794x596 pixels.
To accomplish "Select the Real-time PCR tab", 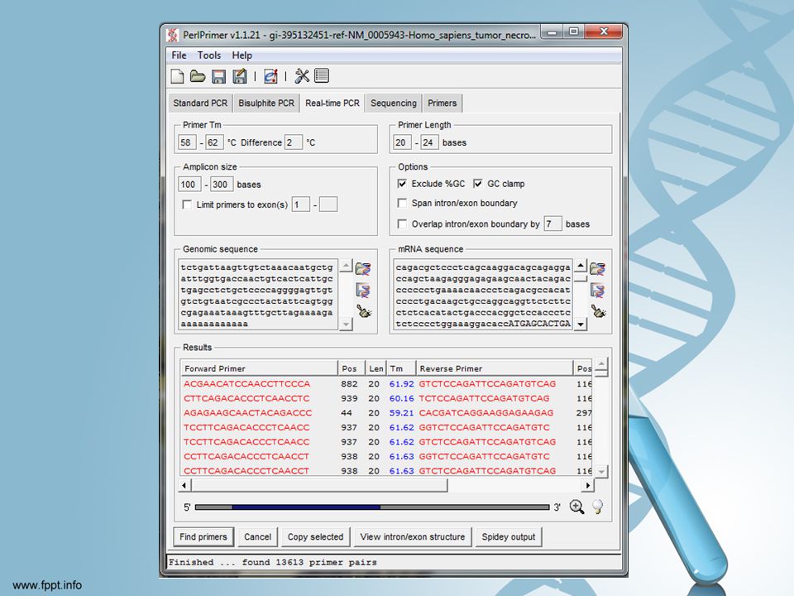I will [332, 103].
